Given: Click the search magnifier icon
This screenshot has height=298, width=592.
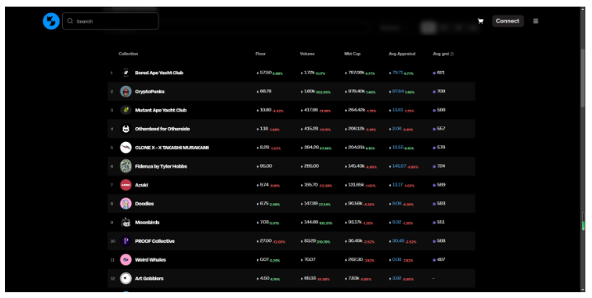Looking at the screenshot, I should click(70, 21).
